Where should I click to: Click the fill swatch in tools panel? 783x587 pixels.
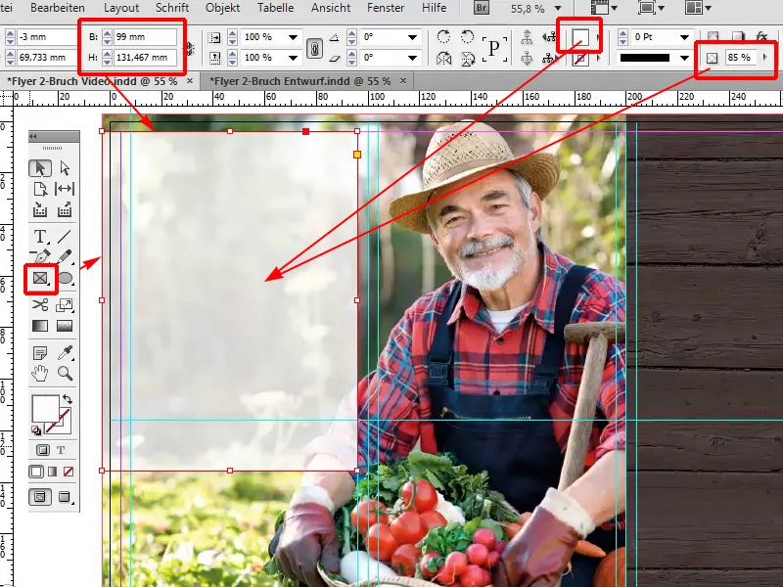45,408
